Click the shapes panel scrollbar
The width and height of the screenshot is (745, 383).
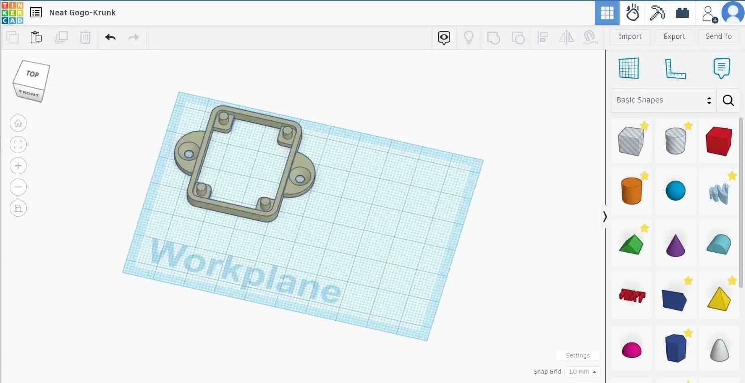pos(741,202)
